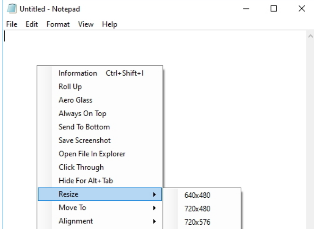
Task: Click the Notepad icon in the title bar
Action: pyautogui.click(x=11, y=8)
